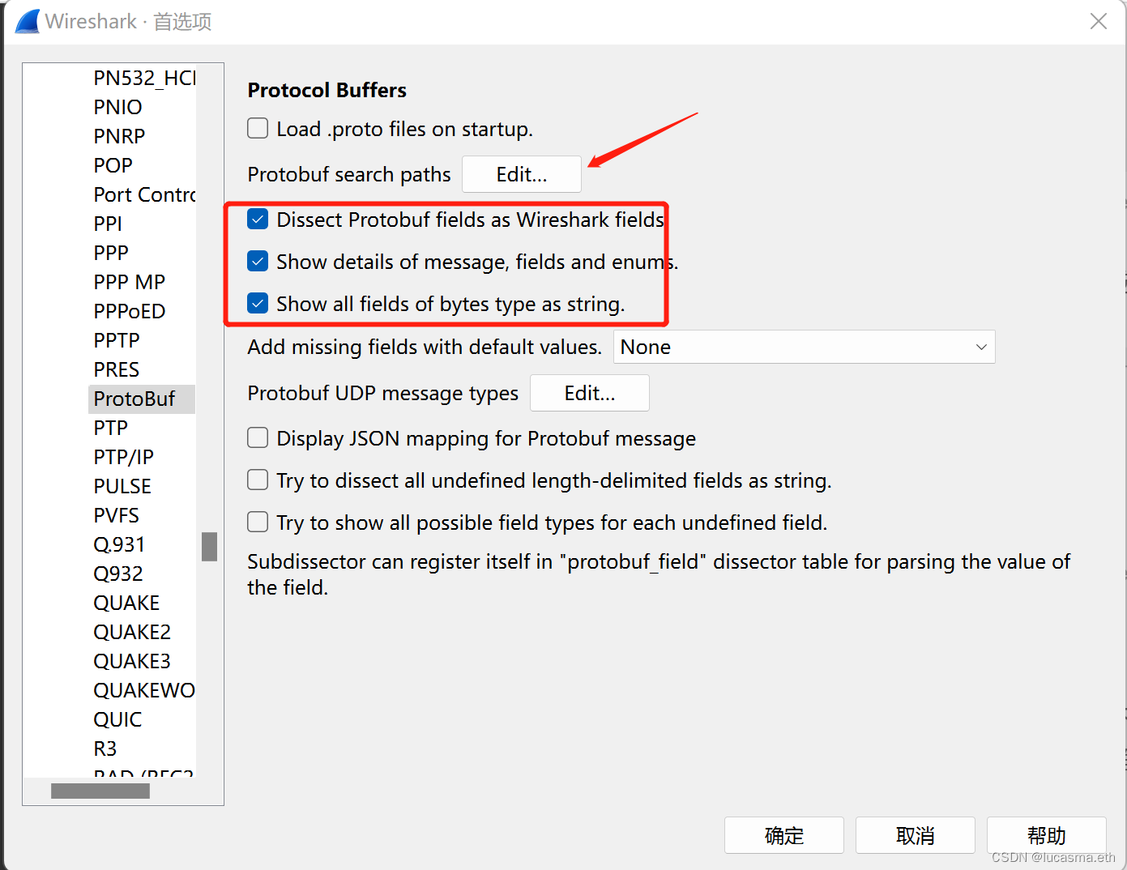Toggle Show details of message, fields and enums
Image resolution: width=1127 pixels, height=870 pixels.
[258, 262]
